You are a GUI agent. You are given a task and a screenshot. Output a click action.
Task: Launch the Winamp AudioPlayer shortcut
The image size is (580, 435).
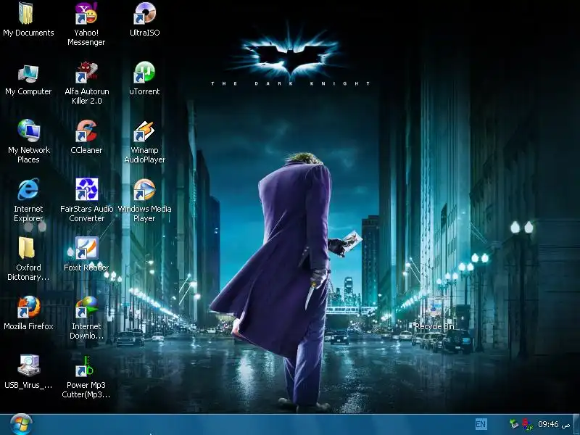pos(144,131)
